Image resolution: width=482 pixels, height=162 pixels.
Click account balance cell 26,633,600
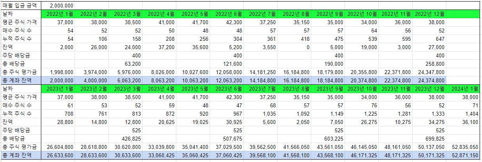pos(58,155)
